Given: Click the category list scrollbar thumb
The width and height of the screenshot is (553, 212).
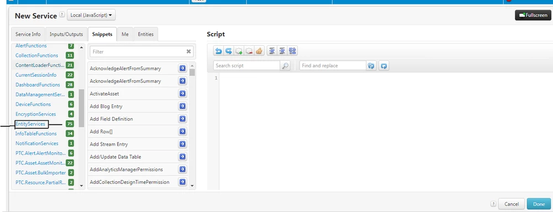Looking at the screenshot, I should (81, 108).
